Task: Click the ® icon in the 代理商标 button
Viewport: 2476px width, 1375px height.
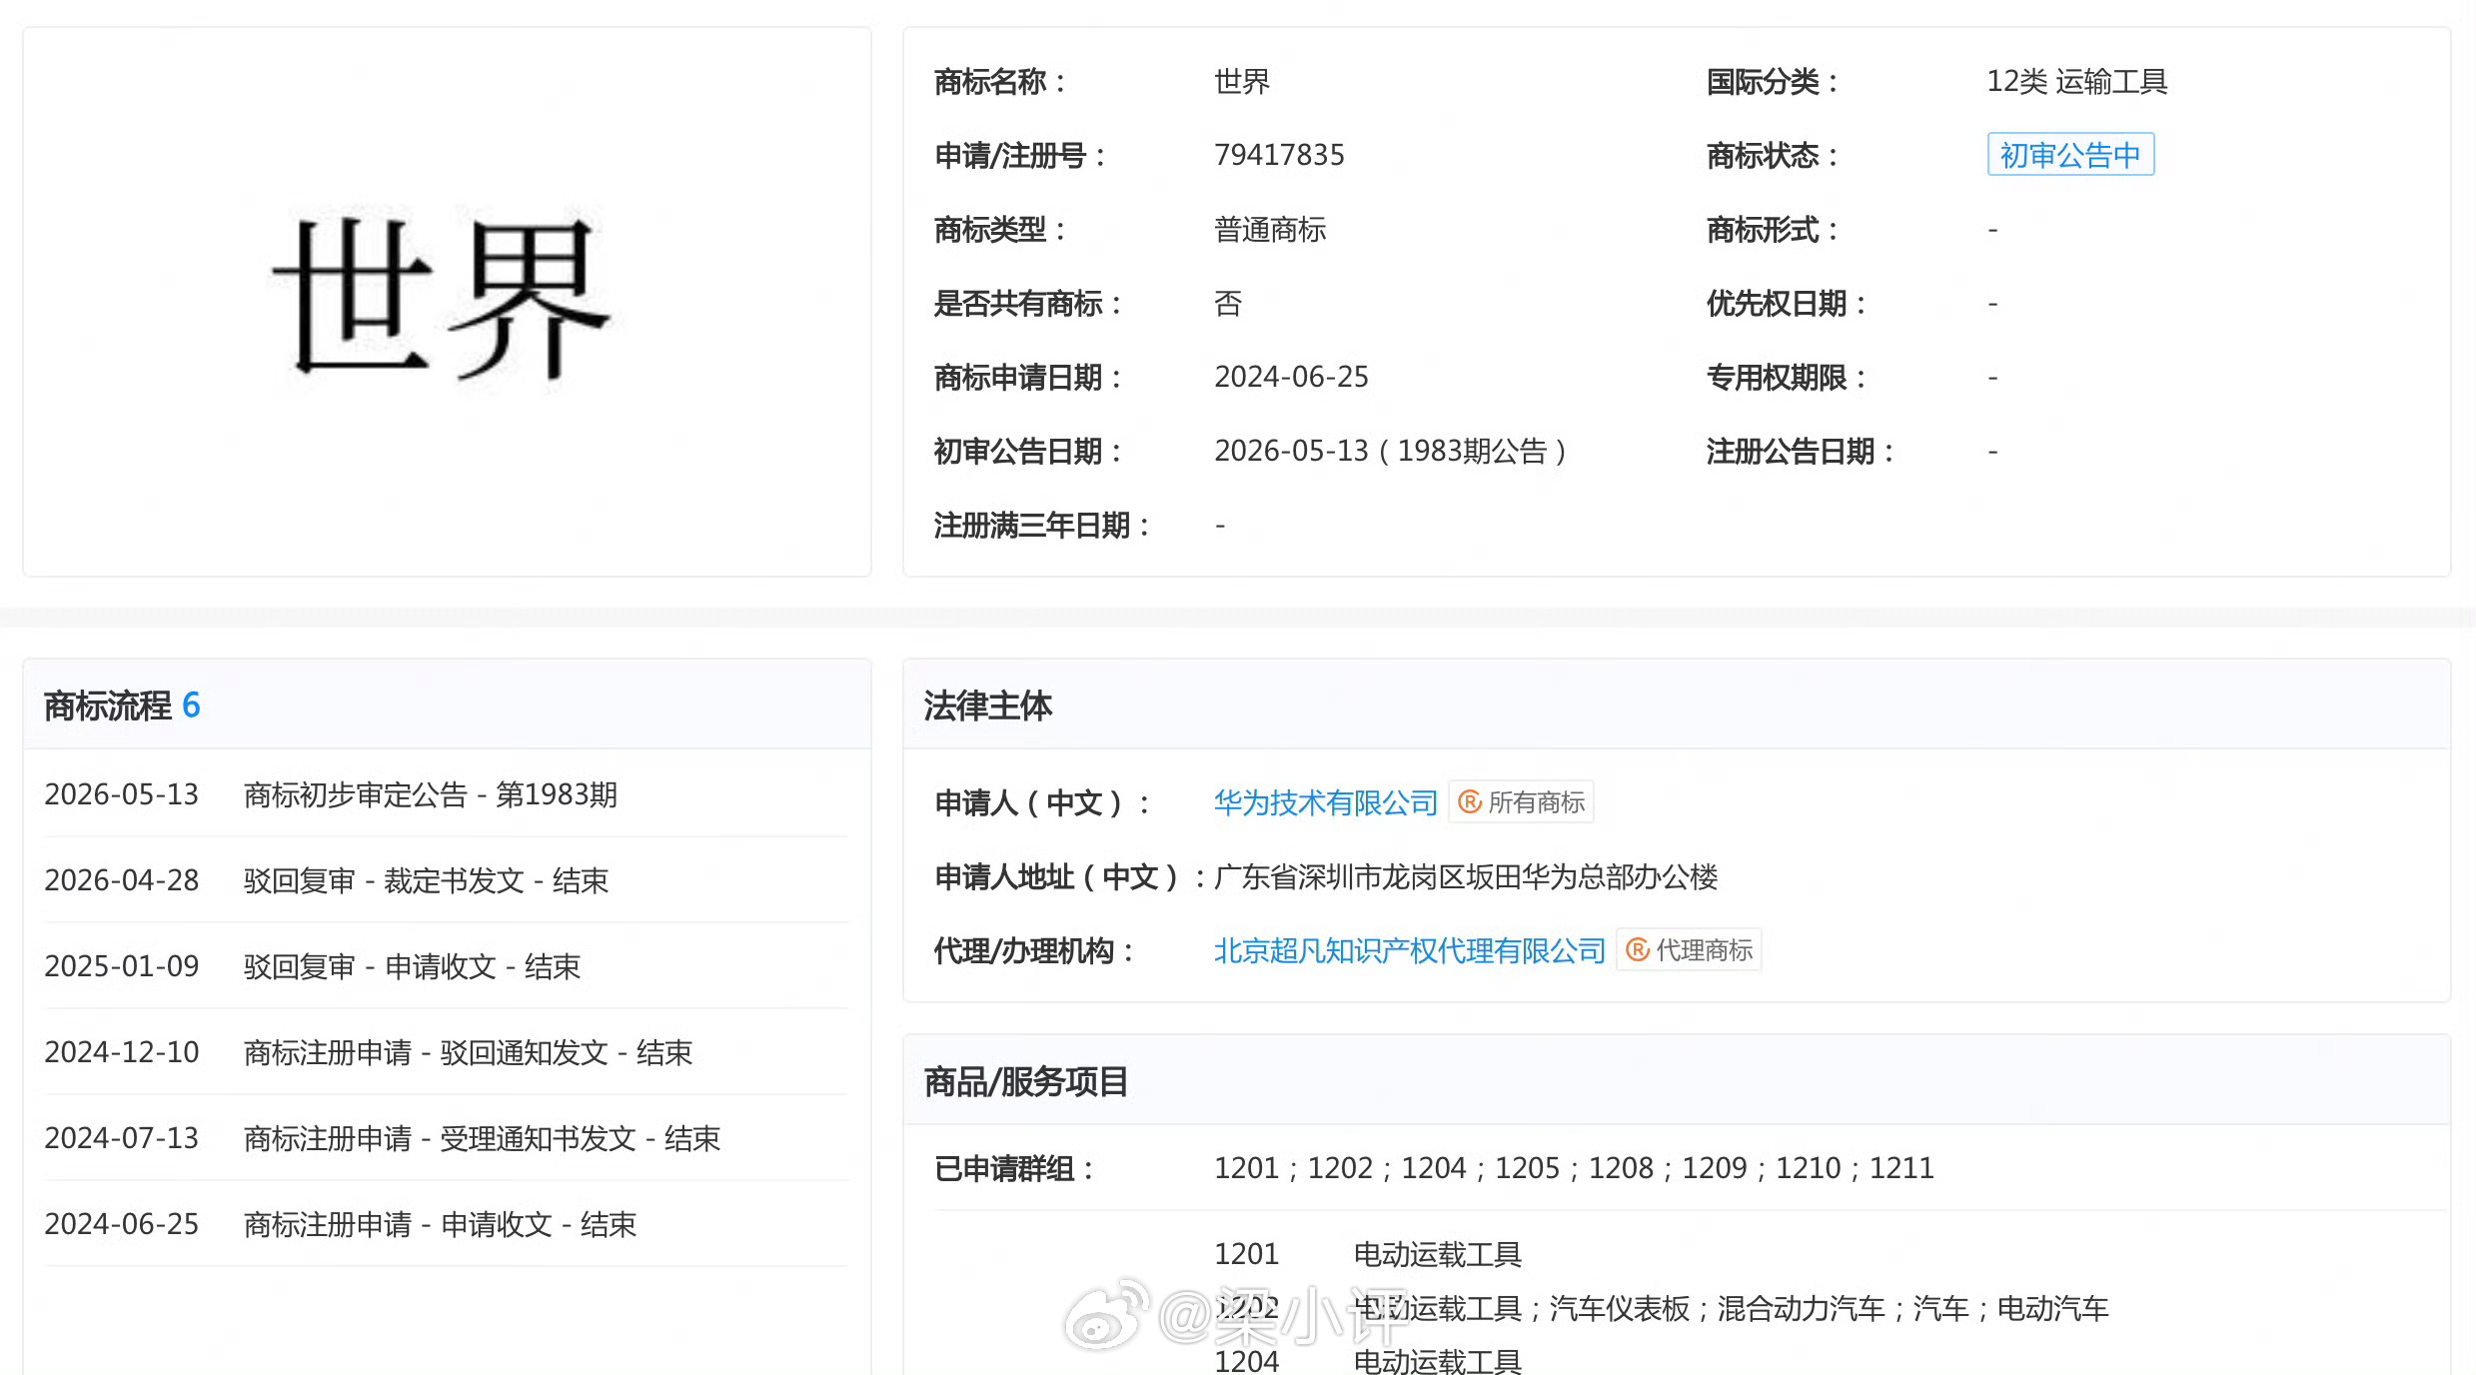Action: point(1638,950)
